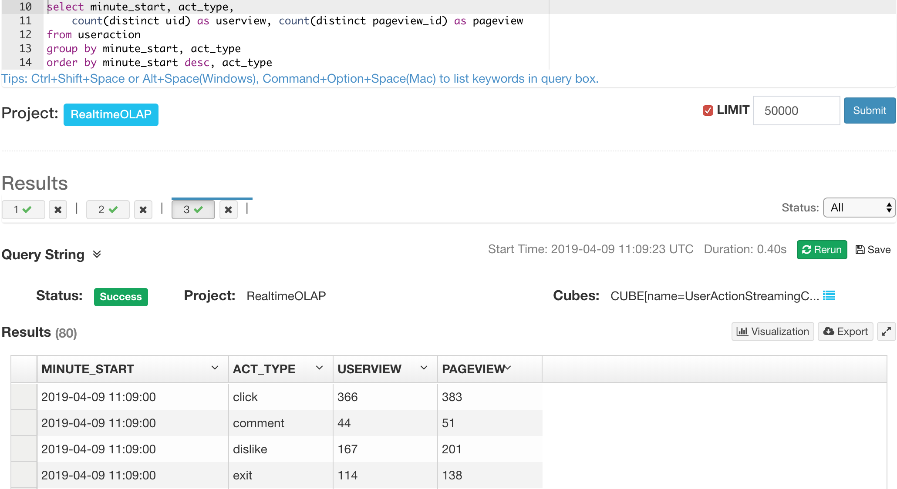Open the Status All dropdown

(859, 208)
